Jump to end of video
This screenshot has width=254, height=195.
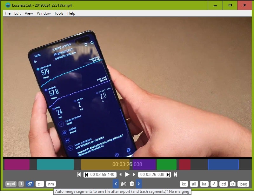point(175,174)
